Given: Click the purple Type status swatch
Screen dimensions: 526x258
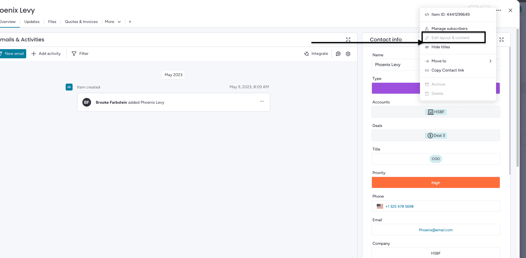Looking at the screenshot, I should [396, 88].
